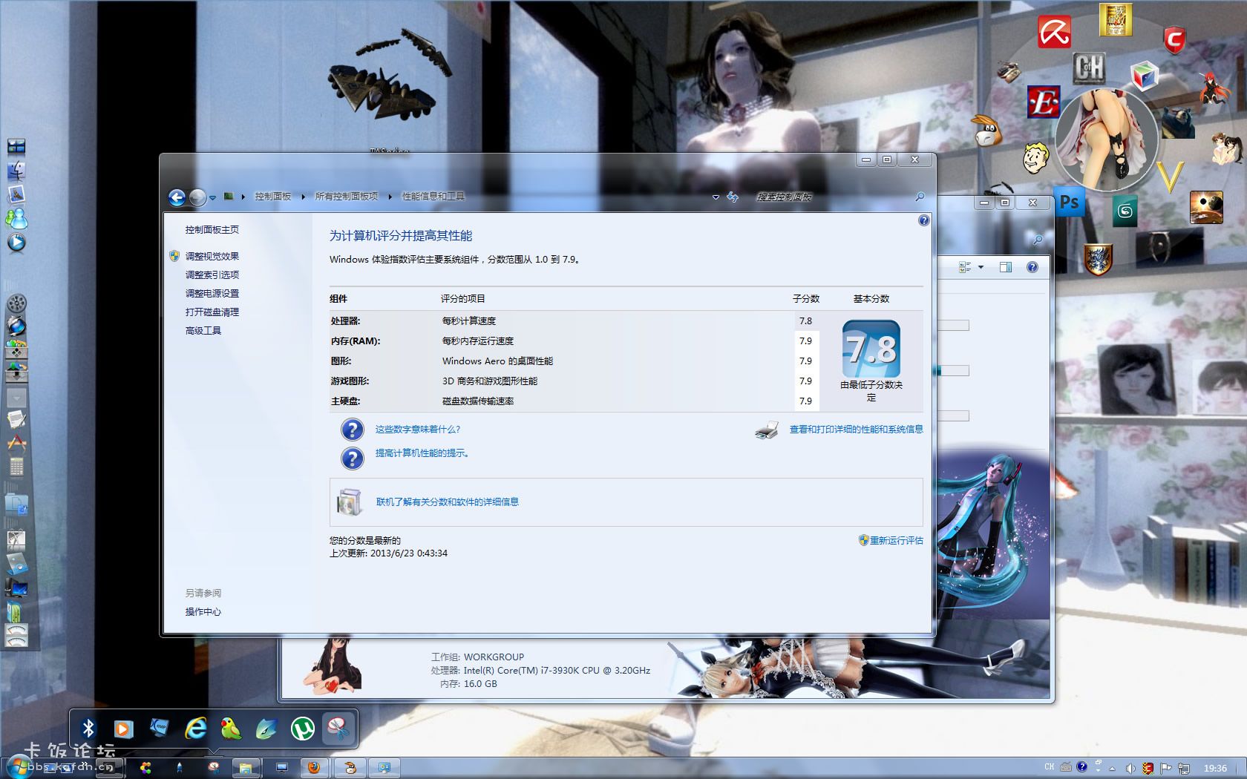The image size is (1247, 779).
Task: Open 调整索引选项 link
Action: coord(212,275)
